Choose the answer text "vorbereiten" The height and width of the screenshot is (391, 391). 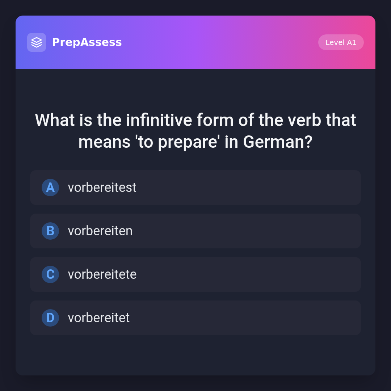pos(100,231)
